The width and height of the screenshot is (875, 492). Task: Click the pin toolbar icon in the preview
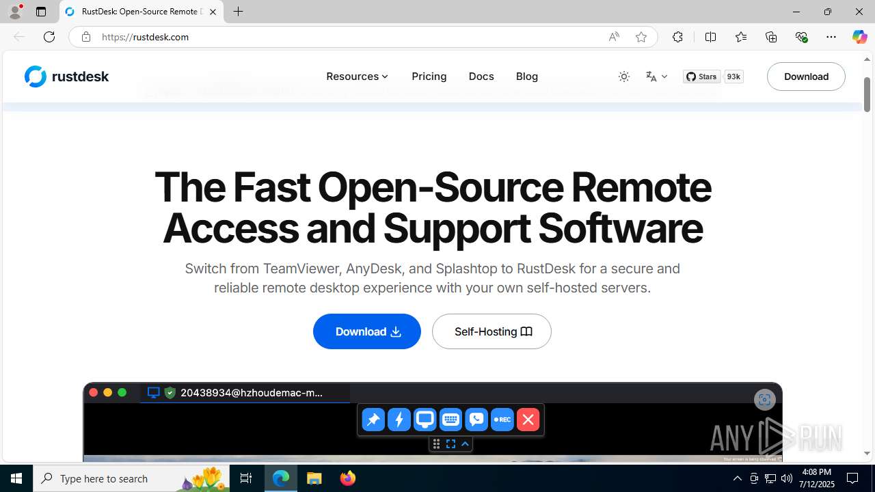pyautogui.click(x=373, y=420)
